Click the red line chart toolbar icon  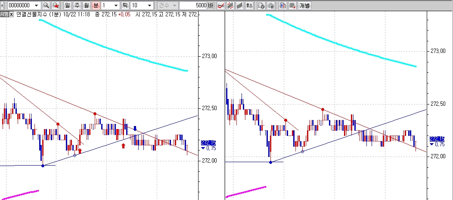coord(221,6)
